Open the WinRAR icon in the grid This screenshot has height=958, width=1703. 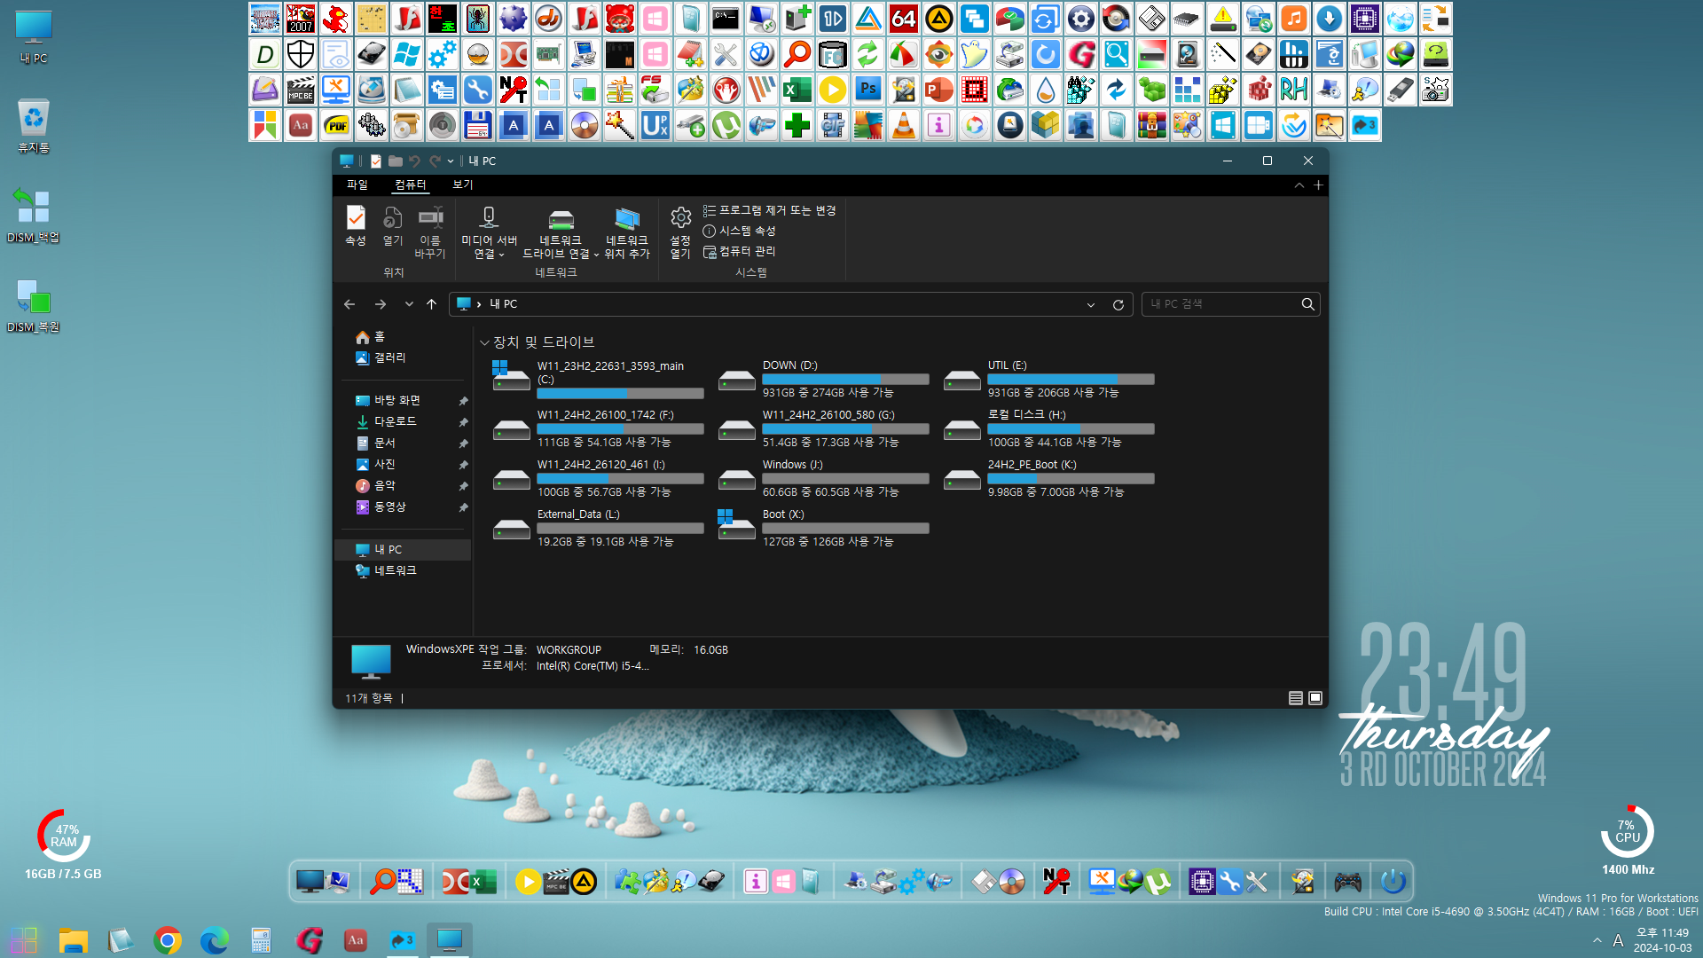[x=1151, y=125]
